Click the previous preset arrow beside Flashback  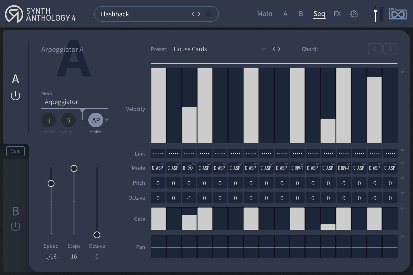[193, 14]
